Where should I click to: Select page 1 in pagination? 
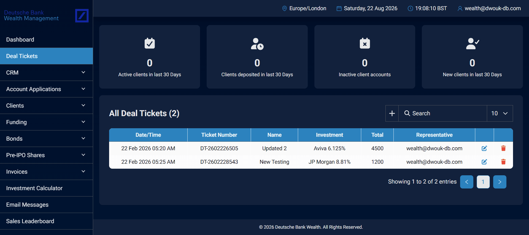483,182
